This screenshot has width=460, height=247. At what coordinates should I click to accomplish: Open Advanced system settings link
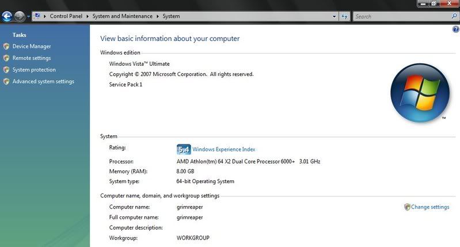pos(43,82)
